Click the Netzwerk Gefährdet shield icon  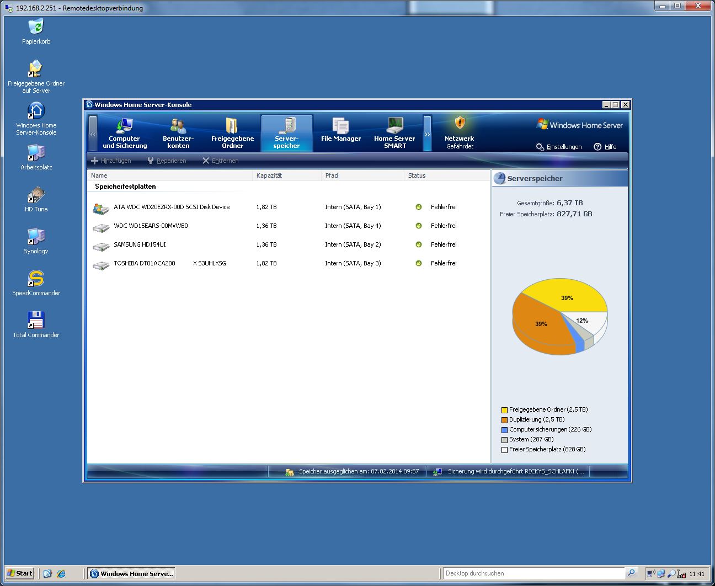coord(460,123)
